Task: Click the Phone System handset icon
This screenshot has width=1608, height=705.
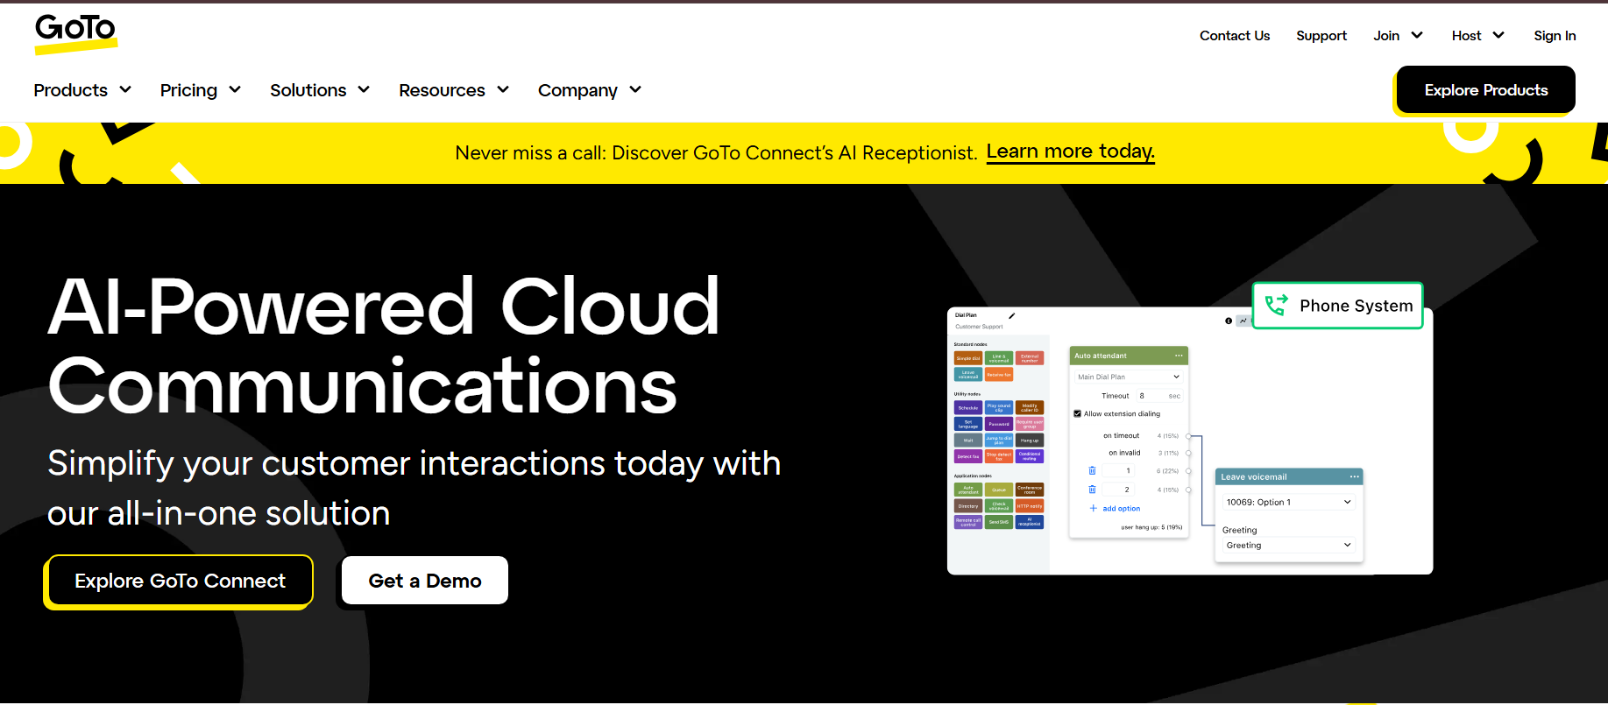Action: 1276,305
